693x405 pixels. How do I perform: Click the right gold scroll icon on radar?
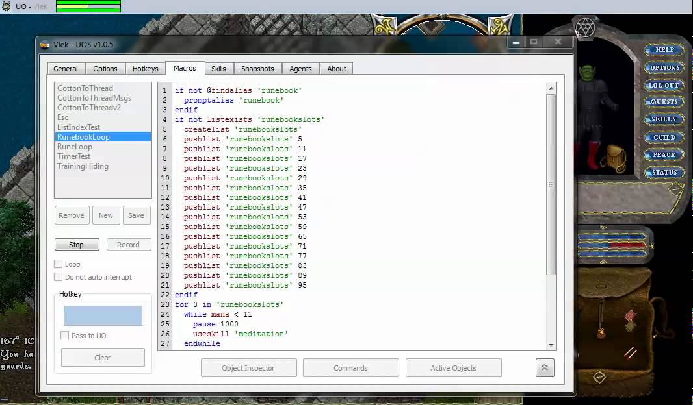point(499,25)
